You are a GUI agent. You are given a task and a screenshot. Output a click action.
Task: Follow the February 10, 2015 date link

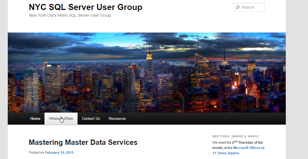59,153
